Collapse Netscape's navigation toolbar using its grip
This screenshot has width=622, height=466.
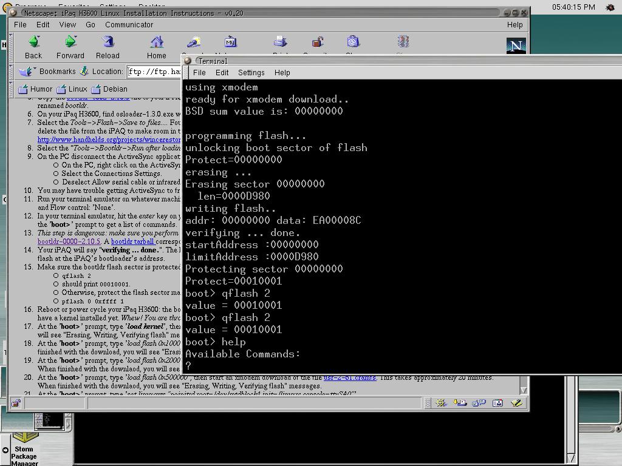[11, 48]
